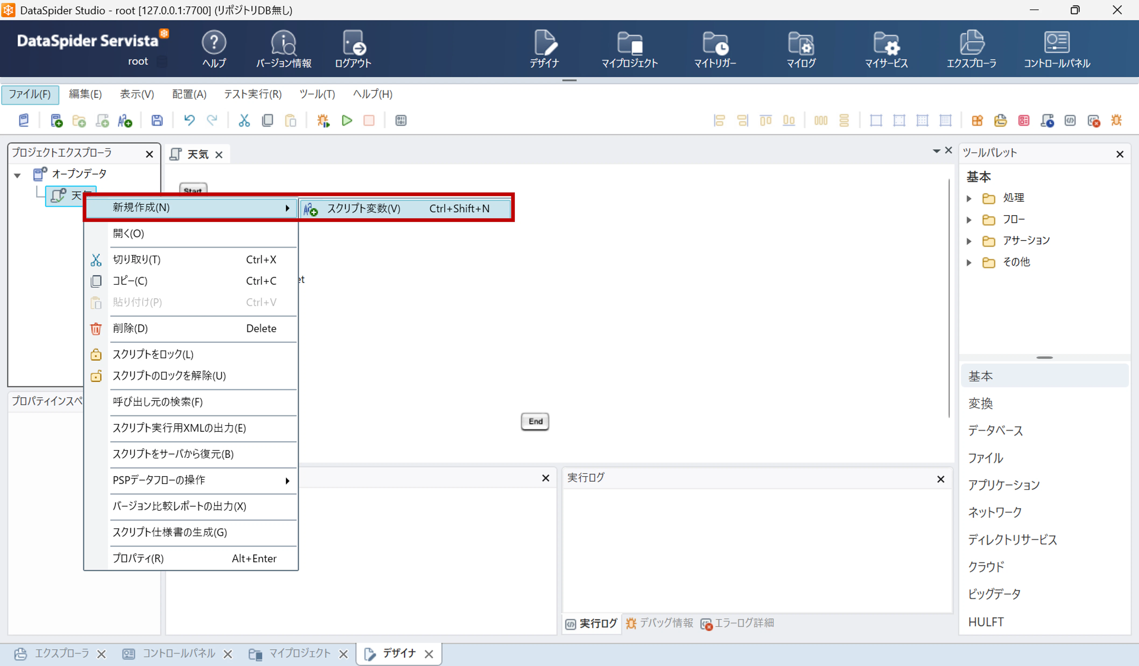Expand the フロー folder in tool palette
The width and height of the screenshot is (1139, 666).
[969, 220]
